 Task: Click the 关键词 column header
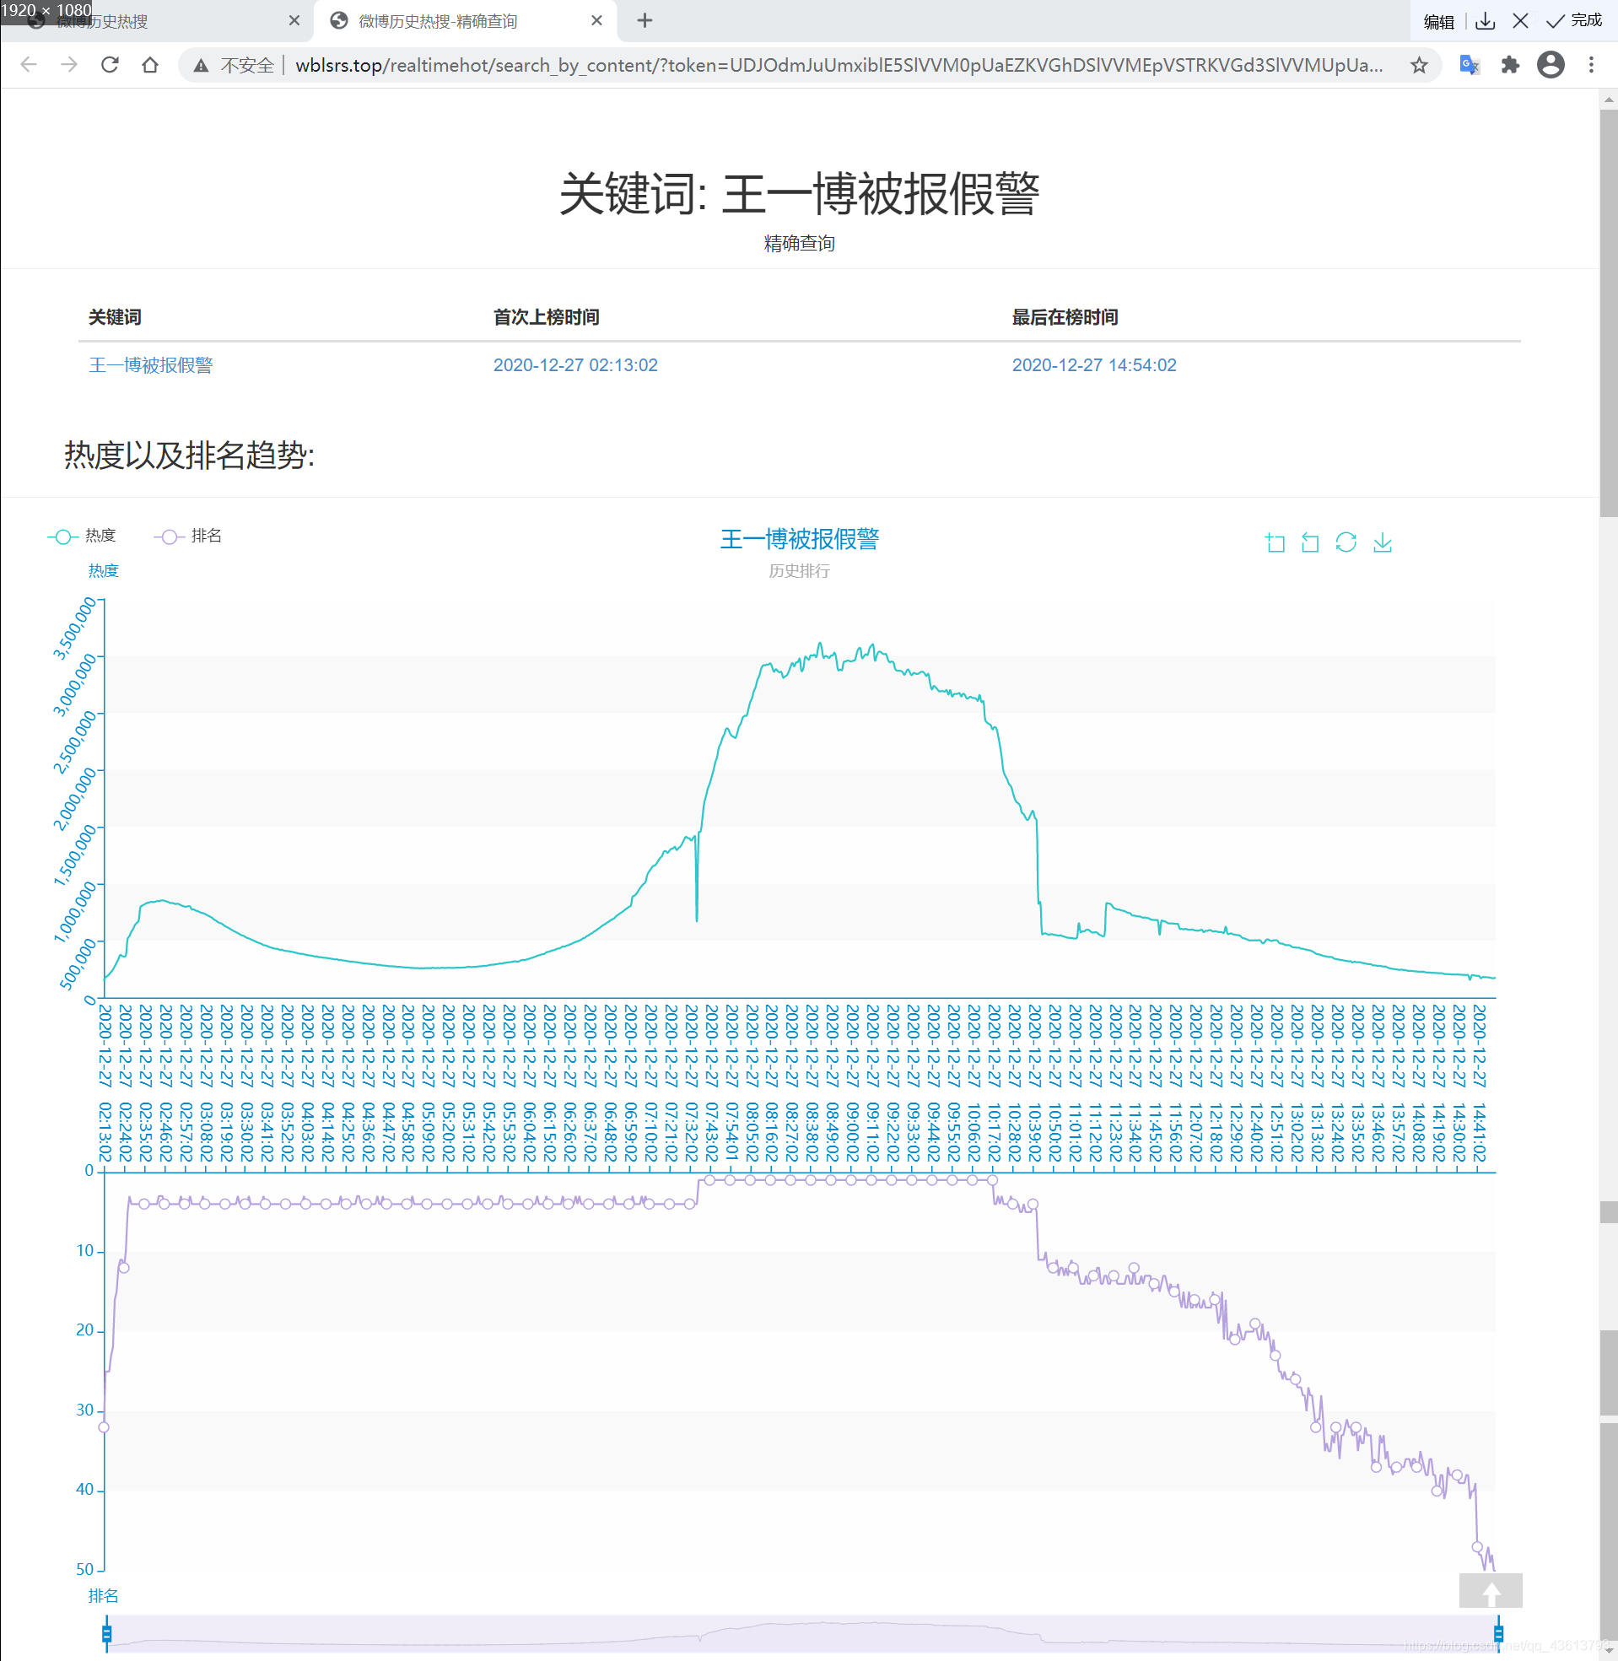(x=115, y=317)
